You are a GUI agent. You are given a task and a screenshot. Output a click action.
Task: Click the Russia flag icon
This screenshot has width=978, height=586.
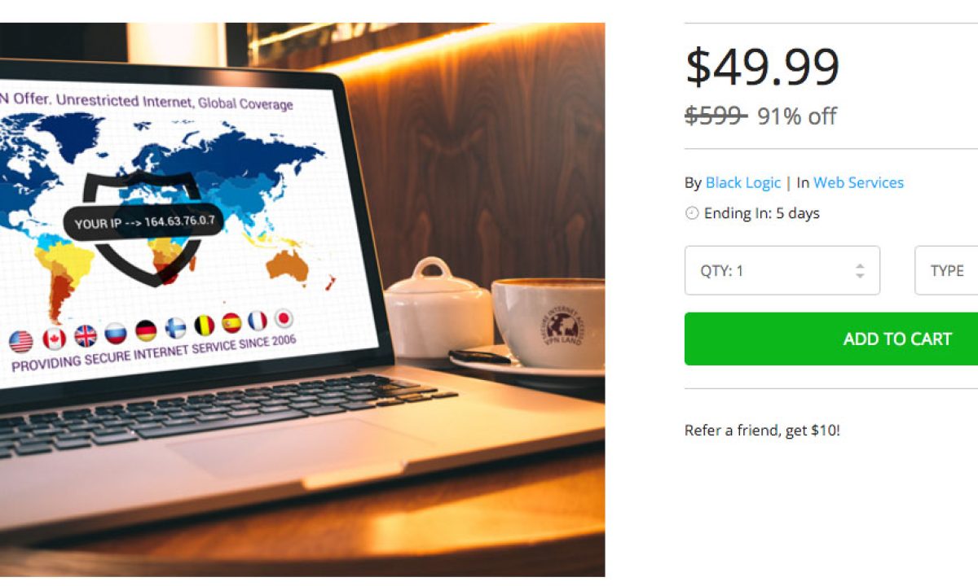pos(116,333)
